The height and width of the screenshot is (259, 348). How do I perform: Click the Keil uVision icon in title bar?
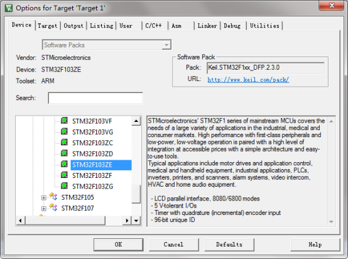(8, 8)
